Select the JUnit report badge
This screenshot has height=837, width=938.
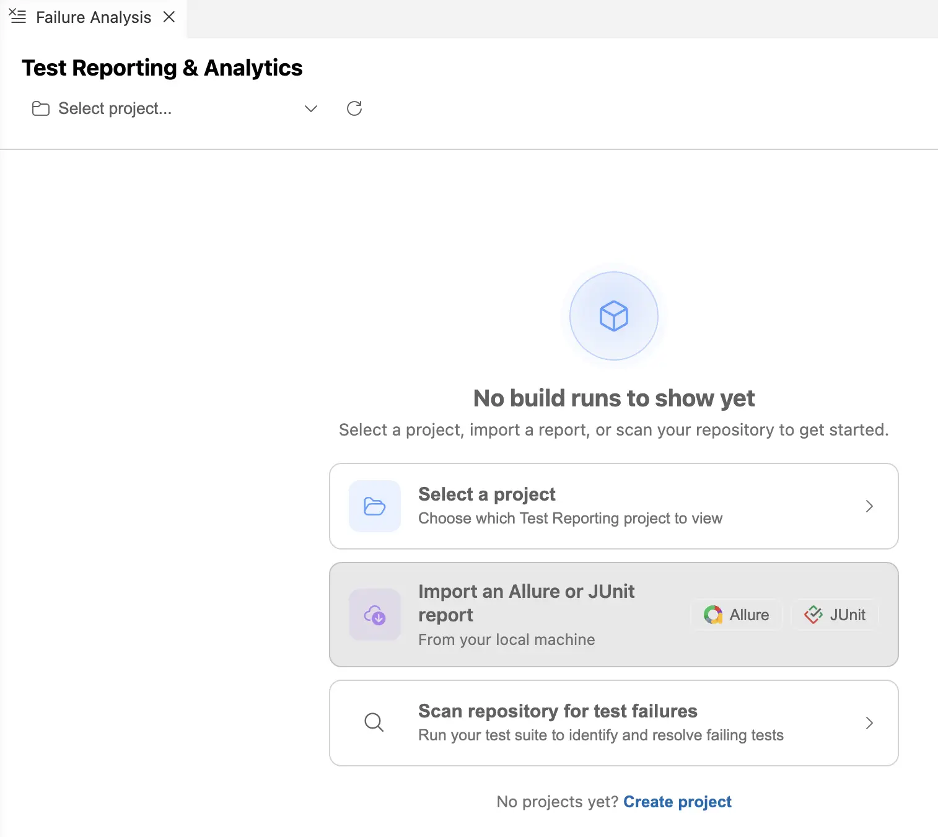[835, 615]
